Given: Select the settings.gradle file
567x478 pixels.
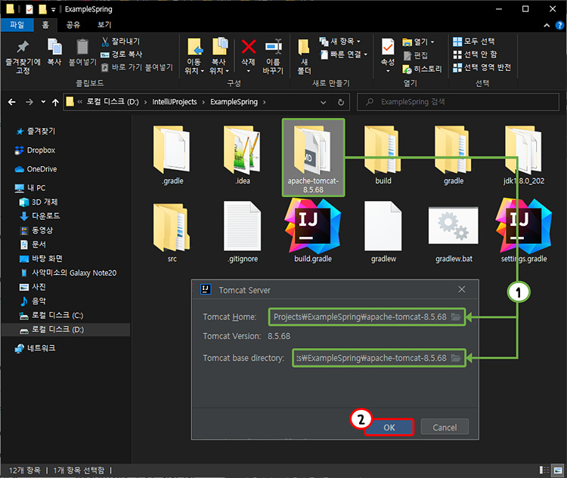Looking at the screenshot, I should [x=524, y=231].
